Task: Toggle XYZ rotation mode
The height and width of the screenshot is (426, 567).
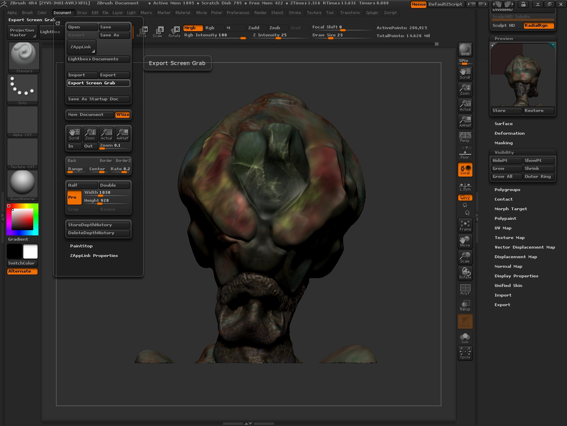Action: point(465,198)
